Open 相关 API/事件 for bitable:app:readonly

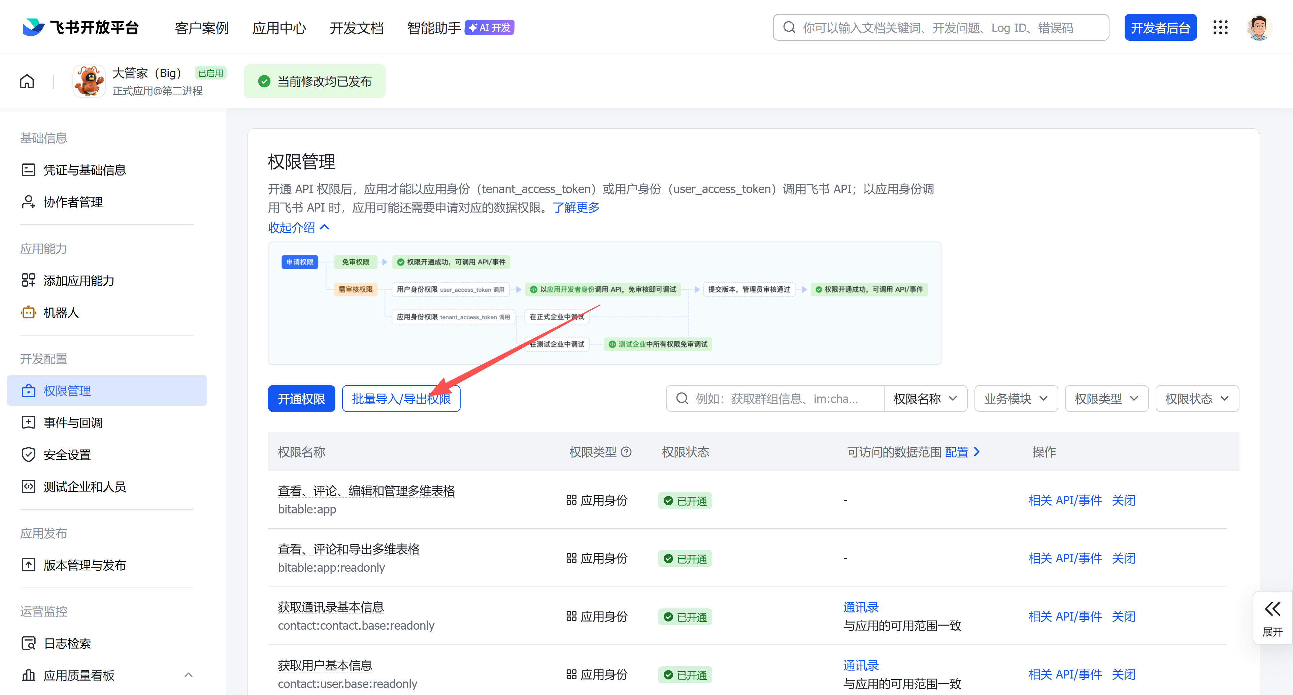click(1065, 559)
